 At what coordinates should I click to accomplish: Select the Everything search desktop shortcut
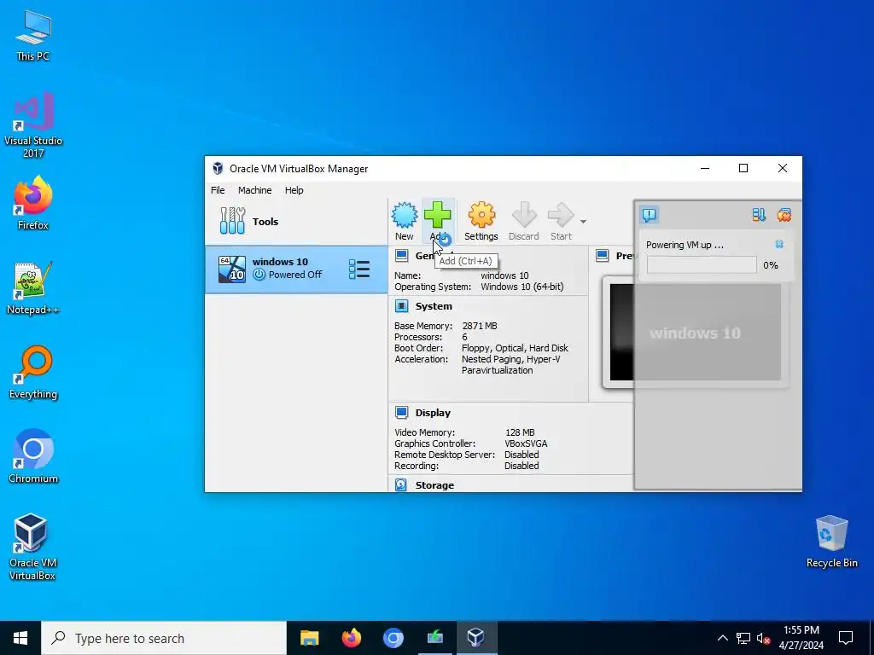point(33,373)
